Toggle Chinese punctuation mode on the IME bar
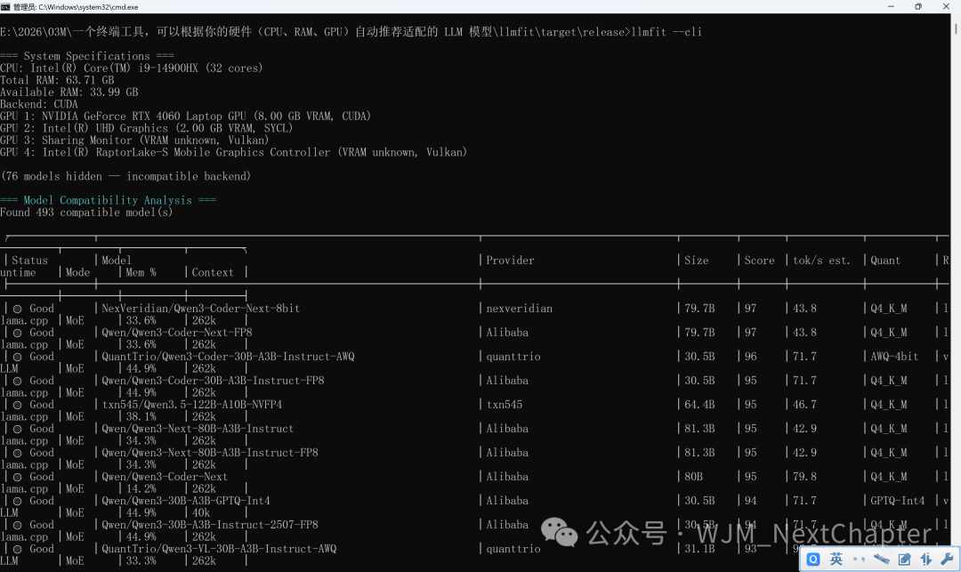961x572 pixels. pos(860,559)
